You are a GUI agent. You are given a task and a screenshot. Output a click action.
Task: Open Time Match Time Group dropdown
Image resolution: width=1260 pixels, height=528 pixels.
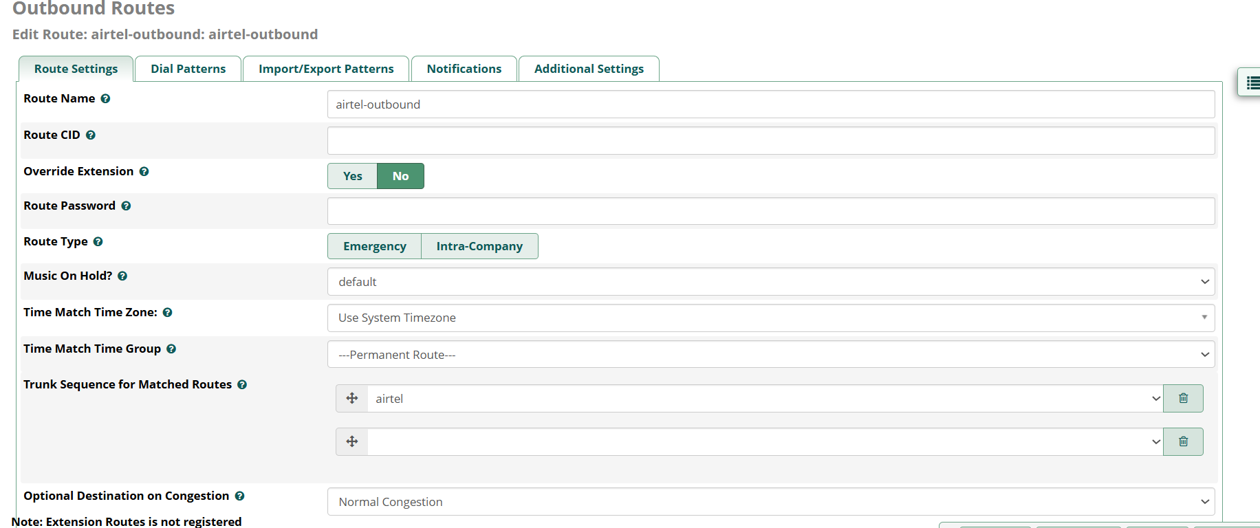(x=771, y=355)
